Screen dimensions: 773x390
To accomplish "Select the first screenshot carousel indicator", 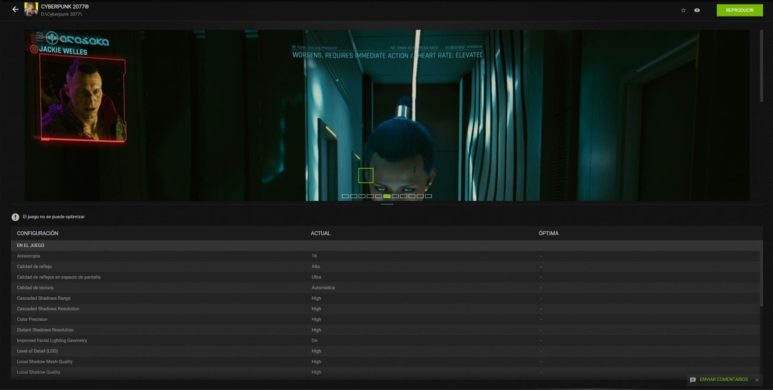I will point(345,196).
